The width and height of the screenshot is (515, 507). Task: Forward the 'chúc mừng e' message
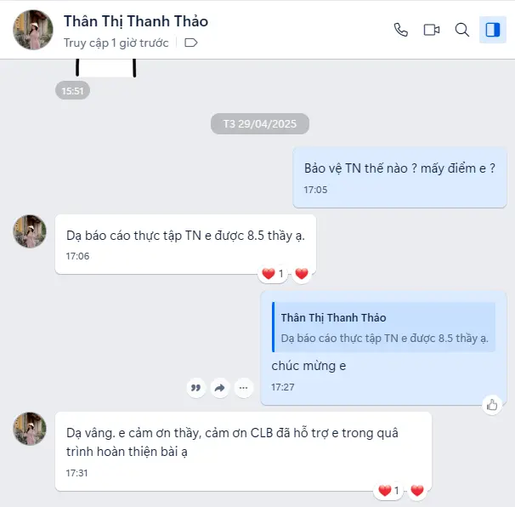tap(220, 388)
